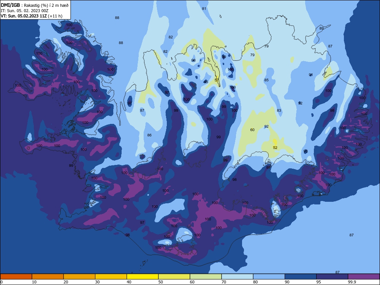Select the medium blue 90–95 legend swatch
This screenshot has height=285, width=380.
[x=301, y=277]
